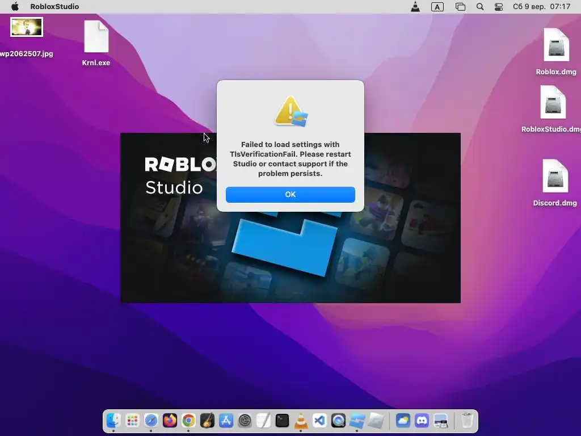Screen dimensions: 581x436
Task: Launch Google Chrome from the Dock
Action: [x=188, y=421]
